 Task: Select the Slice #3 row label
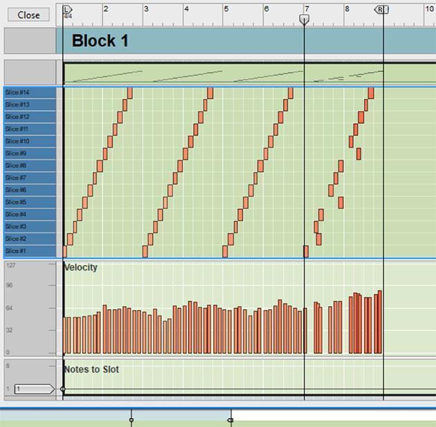pyautogui.click(x=29, y=226)
